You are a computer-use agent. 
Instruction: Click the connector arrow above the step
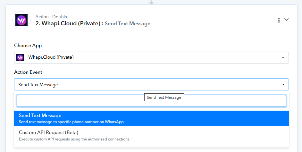[x=151, y=2]
